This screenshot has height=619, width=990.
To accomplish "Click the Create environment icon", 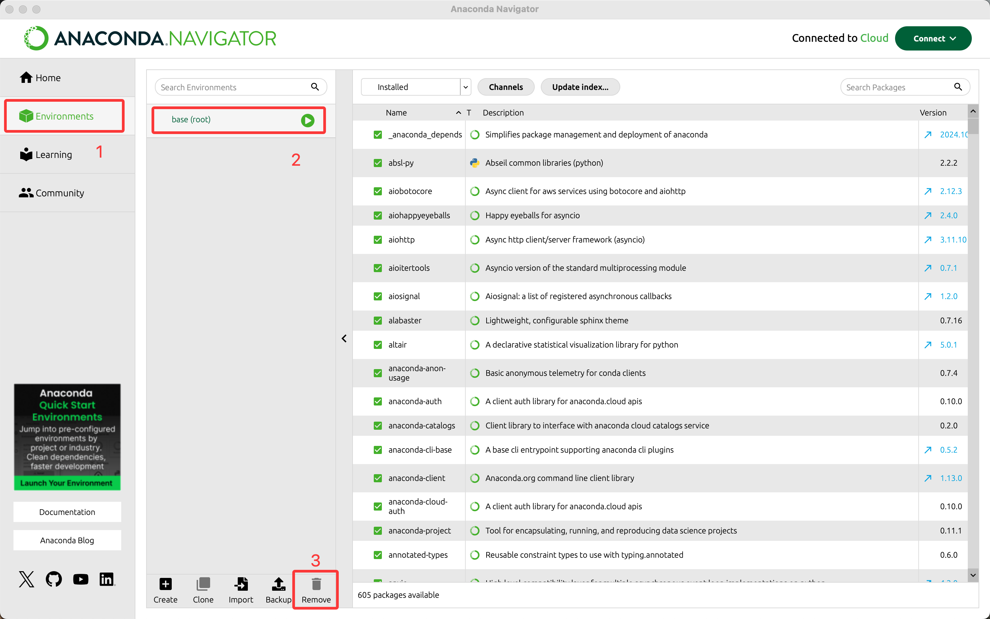I will pos(165,584).
